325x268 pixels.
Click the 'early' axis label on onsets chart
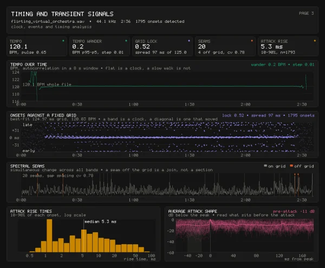point(29,151)
